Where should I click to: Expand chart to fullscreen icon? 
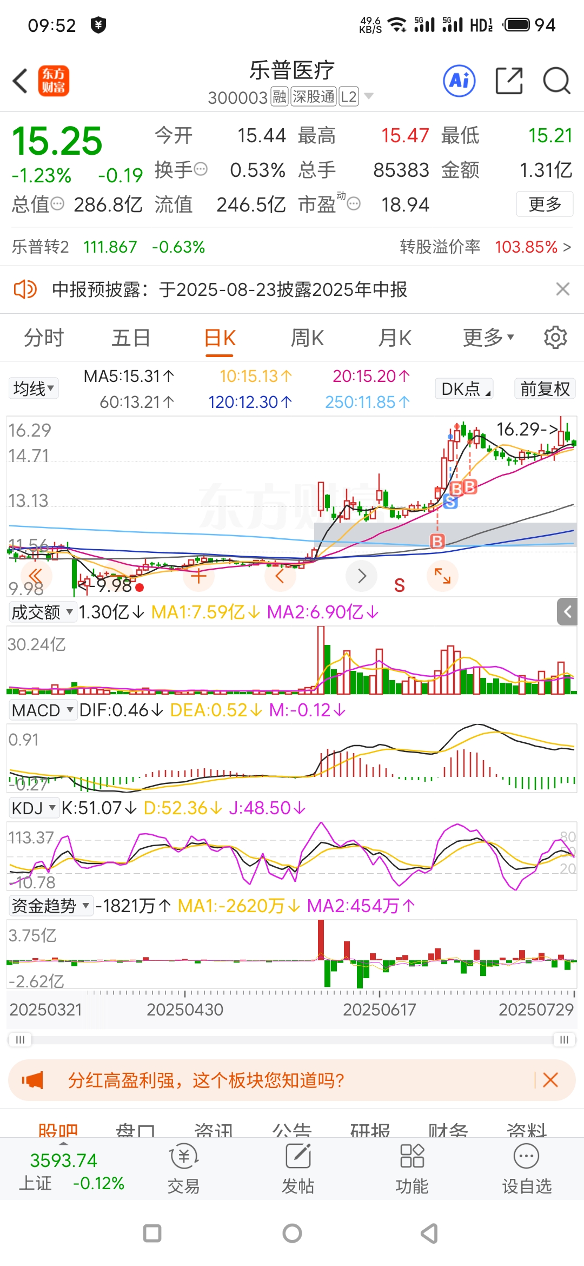tap(442, 576)
